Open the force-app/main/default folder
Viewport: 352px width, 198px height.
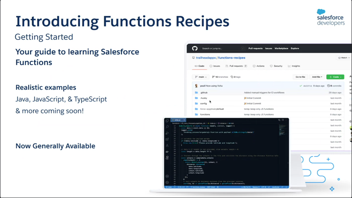pyautogui.click(x=212, y=109)
